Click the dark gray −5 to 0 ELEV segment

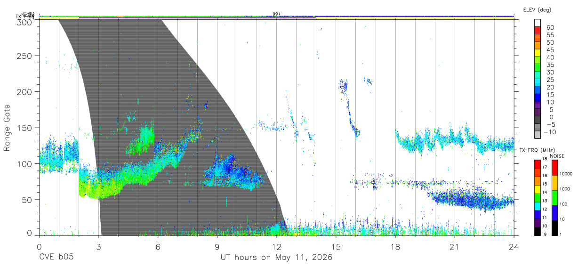pyautogui.click(x=538, y=121)
